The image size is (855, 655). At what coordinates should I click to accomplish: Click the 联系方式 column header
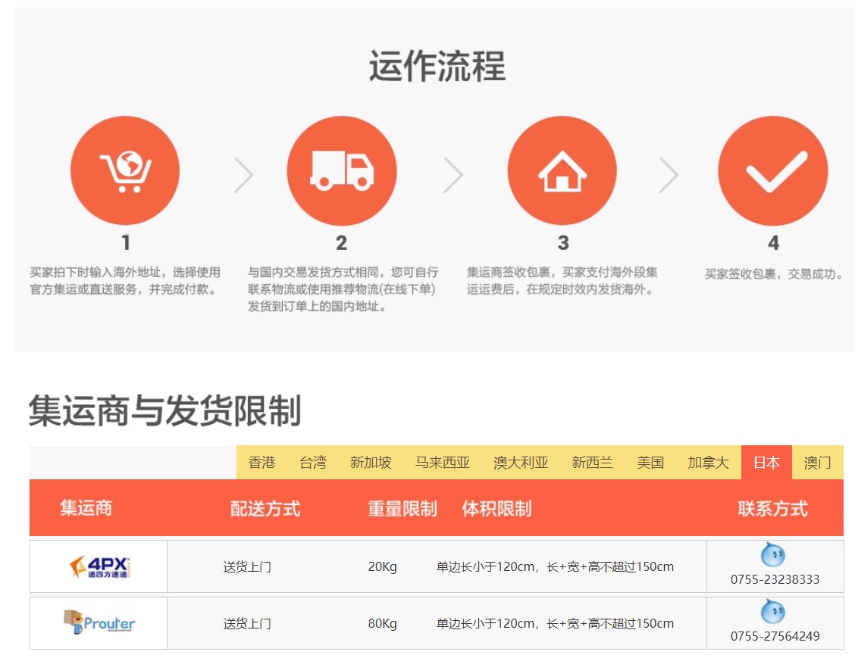tap(772, 508)
